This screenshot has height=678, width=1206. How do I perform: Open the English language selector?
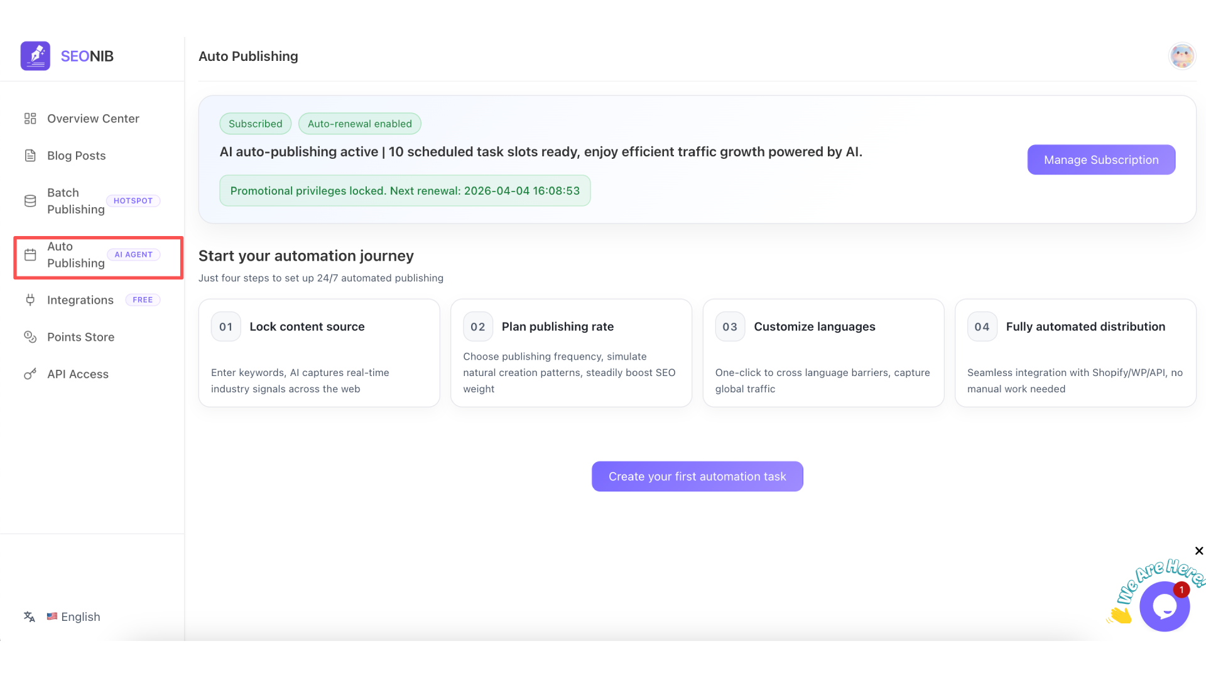[x=73, y=617]
